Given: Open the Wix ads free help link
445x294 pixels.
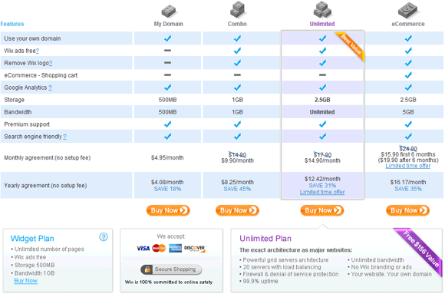Looking at the screenshot, I should click(x=38, y=51).
